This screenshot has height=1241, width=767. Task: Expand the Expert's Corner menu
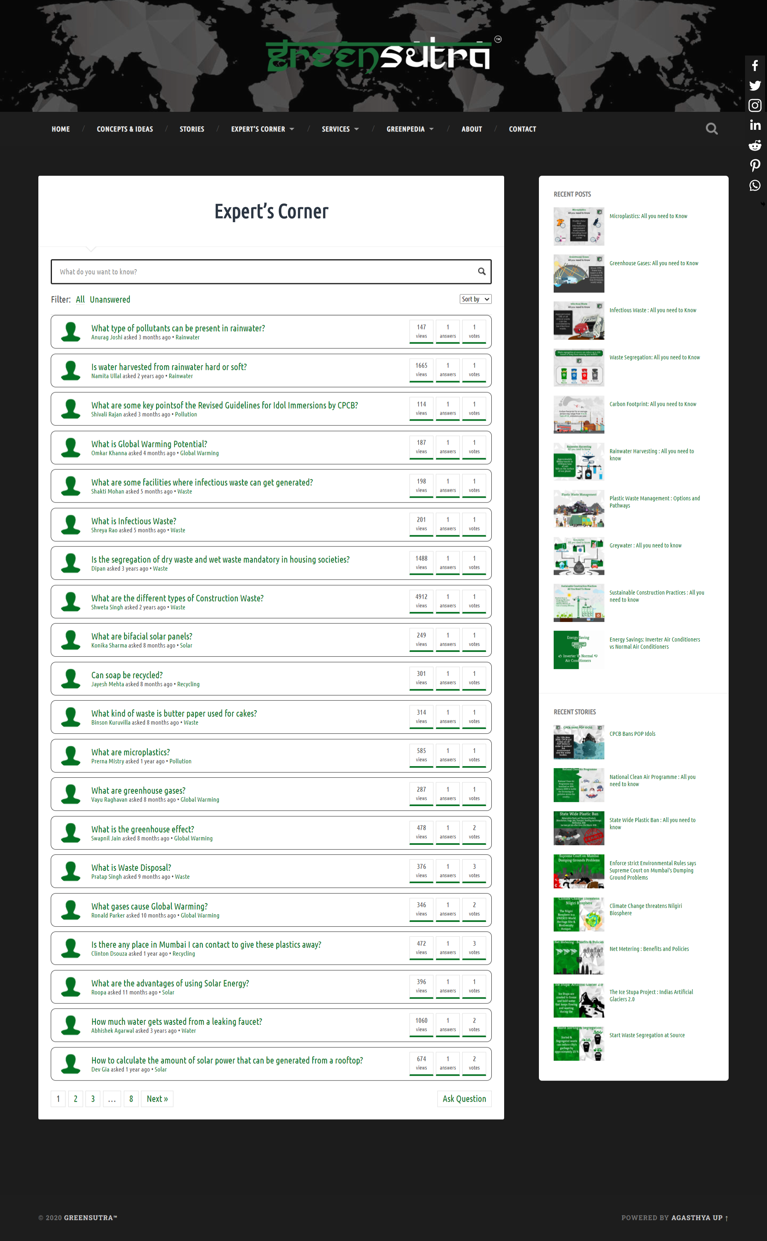262,129
